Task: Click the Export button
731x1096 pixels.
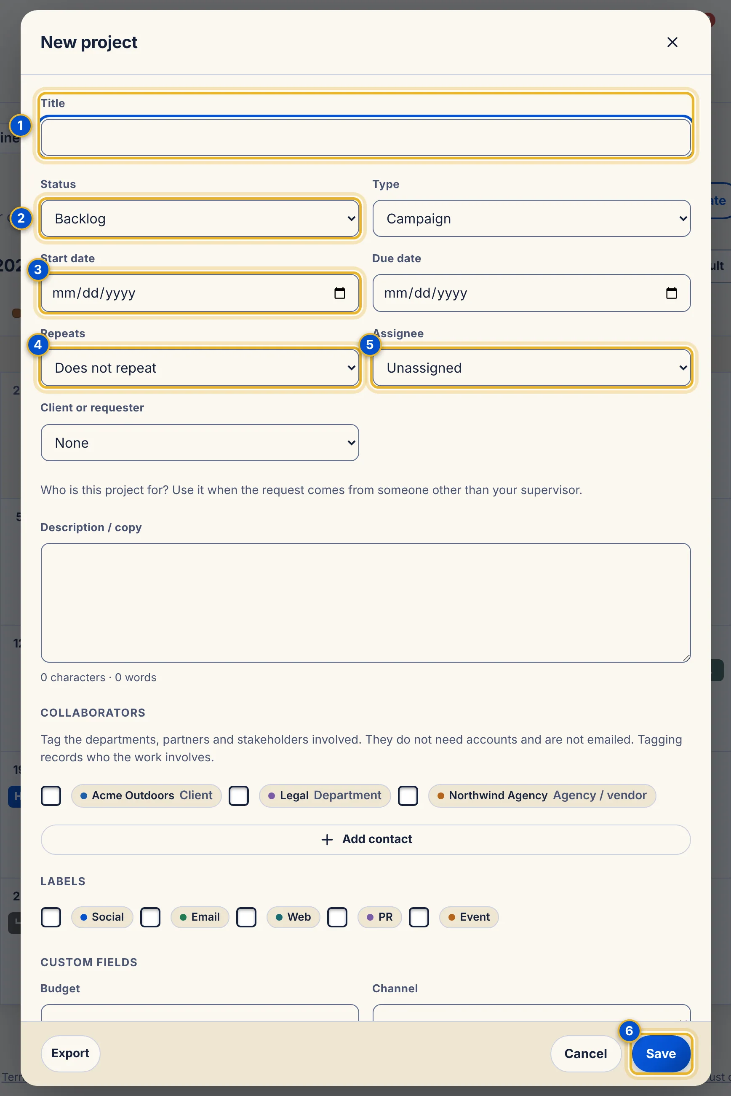Action: click(x=70, y=1053)
